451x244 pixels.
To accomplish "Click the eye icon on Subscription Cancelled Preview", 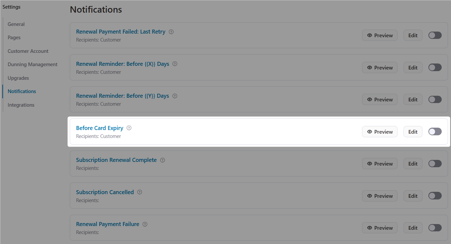I will (x=370, y=196).
